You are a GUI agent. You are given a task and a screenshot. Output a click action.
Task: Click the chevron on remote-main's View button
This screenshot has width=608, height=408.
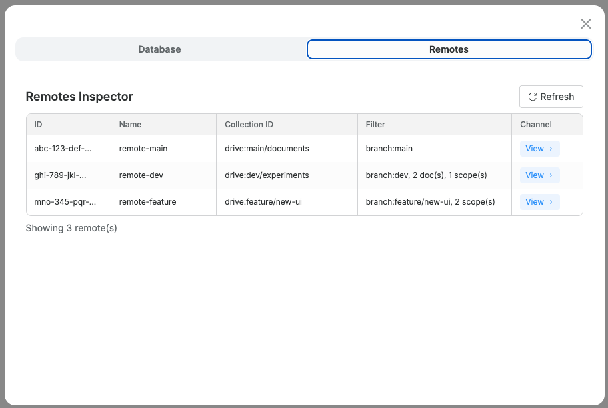click(x=549, y=148)
